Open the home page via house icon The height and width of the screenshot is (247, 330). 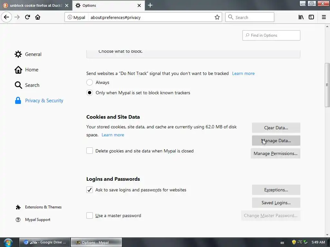point(38,17)
